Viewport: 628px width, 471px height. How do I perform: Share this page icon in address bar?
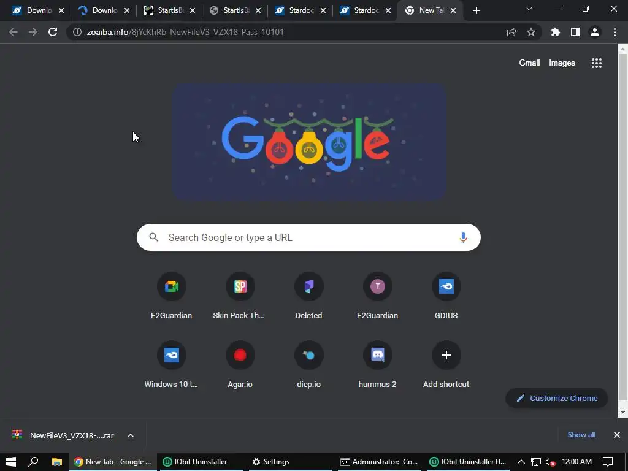pyautogui.click(x=511, y=32)
